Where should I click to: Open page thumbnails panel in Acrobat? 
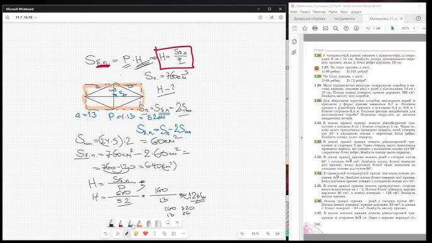point(294,42)
